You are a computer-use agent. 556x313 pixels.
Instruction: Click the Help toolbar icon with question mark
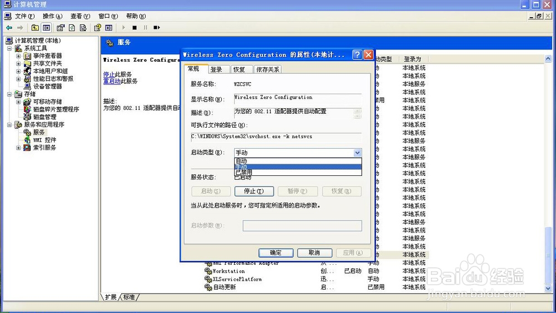(x=97, y=28)
